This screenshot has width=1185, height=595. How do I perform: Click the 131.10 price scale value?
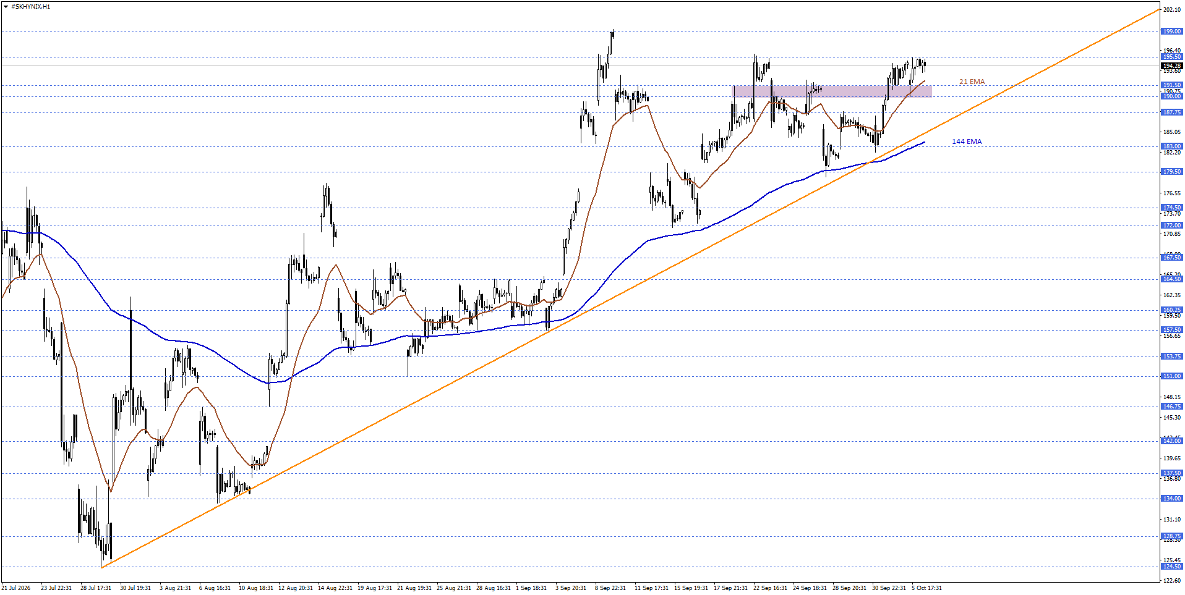(x=1172, y=520)
